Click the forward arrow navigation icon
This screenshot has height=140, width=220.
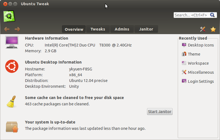(17, 29)
